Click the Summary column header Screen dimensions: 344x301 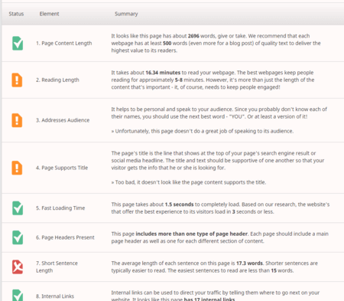[126, 14]
